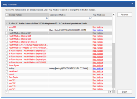The image size is (137, 99).
Task: Click the Map Mailboxes column header
Action: (102, 15)
